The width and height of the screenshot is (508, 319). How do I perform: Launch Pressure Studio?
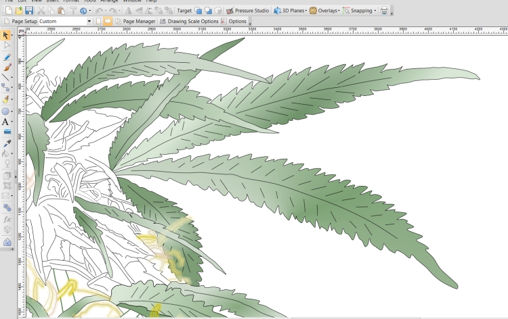click(248, 11)
